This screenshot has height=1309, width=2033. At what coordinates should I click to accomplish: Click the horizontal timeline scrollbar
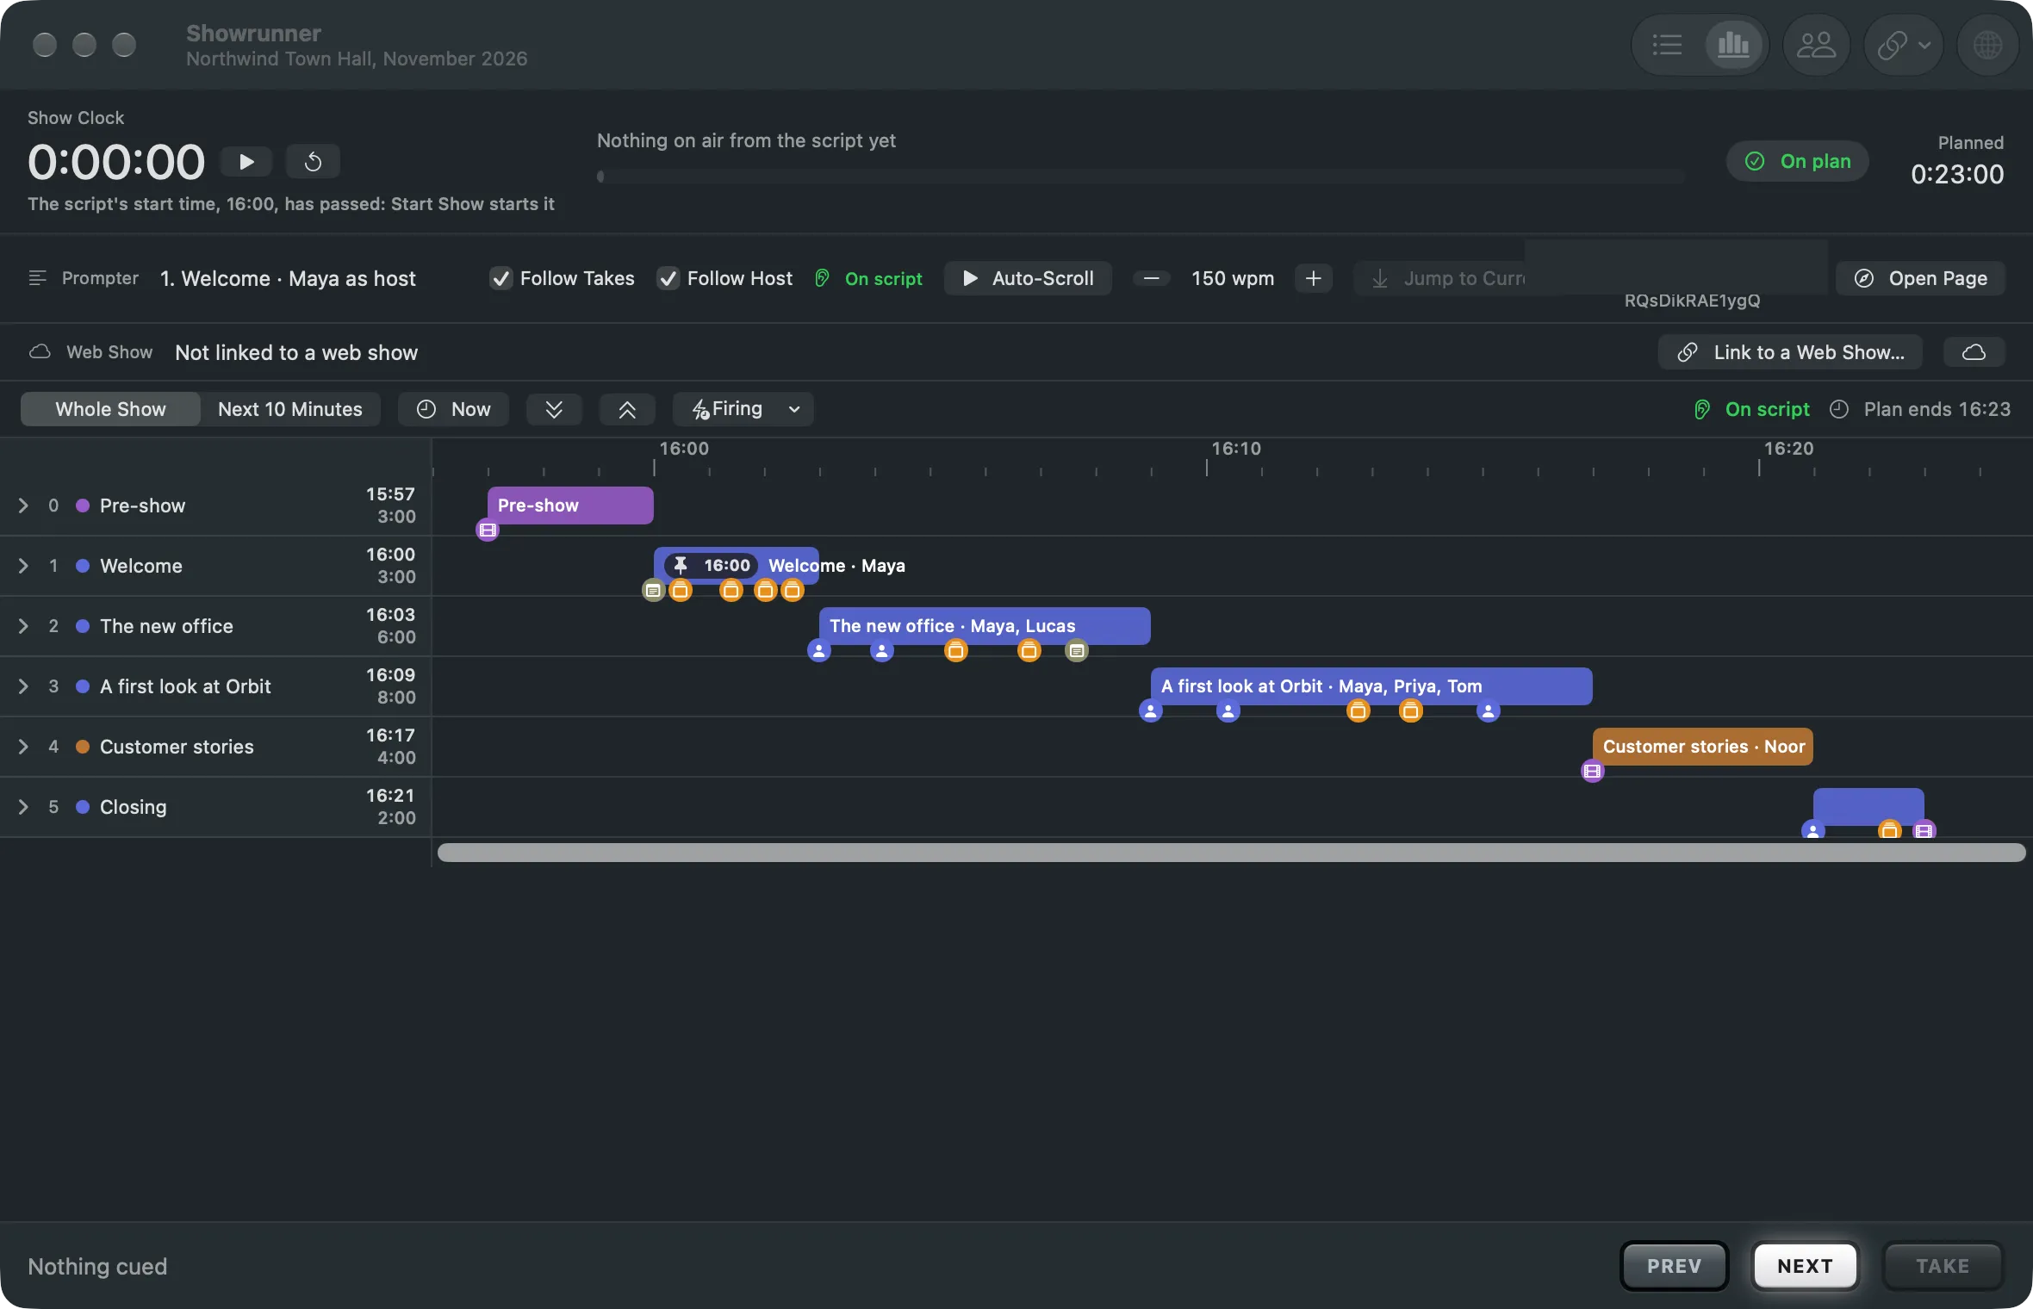click(1231, 853)
